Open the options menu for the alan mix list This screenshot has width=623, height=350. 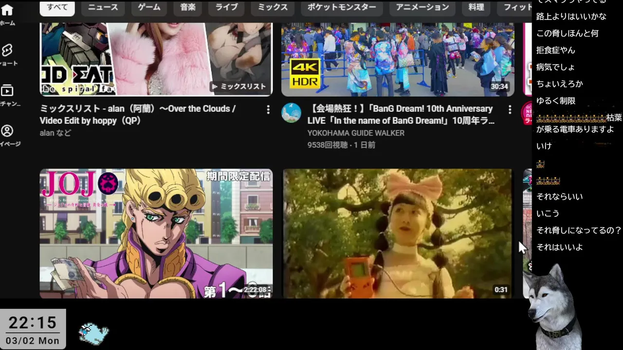pos(268,110)
